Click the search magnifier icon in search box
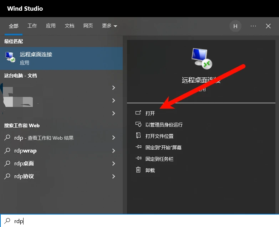This screenshot has width=279, height=227. pos(7,221)
